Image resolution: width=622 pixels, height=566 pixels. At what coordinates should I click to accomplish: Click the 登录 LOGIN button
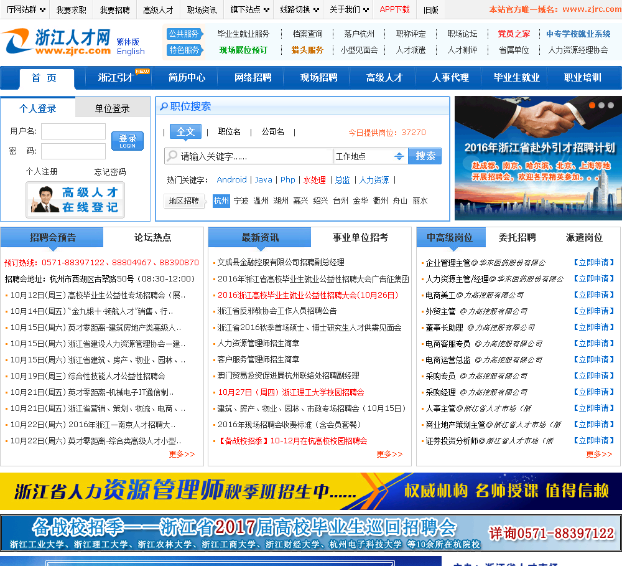(x=128, y=141)
